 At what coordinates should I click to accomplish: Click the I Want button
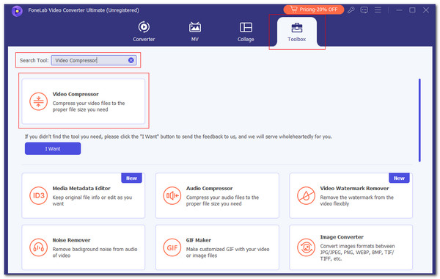(x=53, y=148)
